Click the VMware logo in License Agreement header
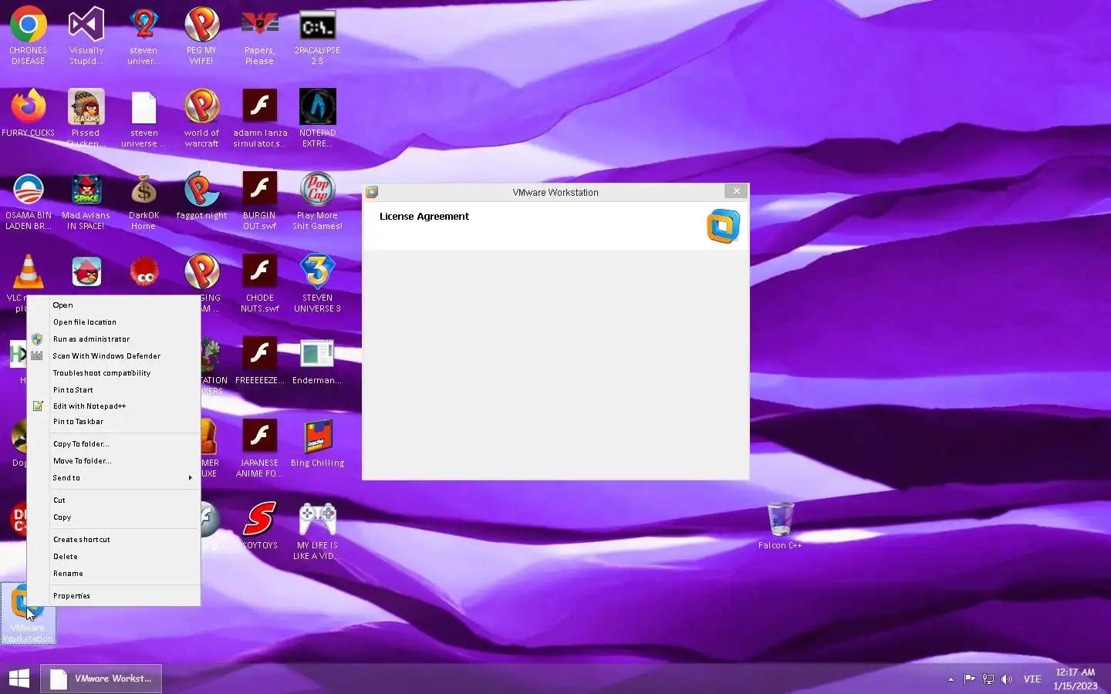 (723, 226)
